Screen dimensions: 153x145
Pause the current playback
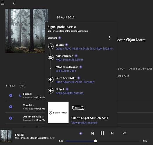(102, 133)
